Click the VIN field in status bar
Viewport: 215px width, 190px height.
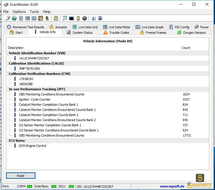(103, 186)
